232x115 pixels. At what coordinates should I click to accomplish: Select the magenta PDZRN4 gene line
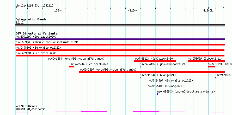coord(120,112)
